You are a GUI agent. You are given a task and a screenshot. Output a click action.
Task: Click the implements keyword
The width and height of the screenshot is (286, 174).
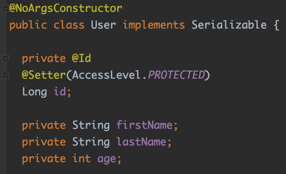(153, 25)
